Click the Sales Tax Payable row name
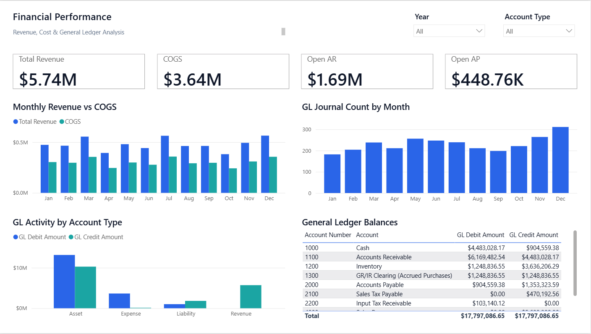Viewport: 591px width, 334px height. pos(379,294)
